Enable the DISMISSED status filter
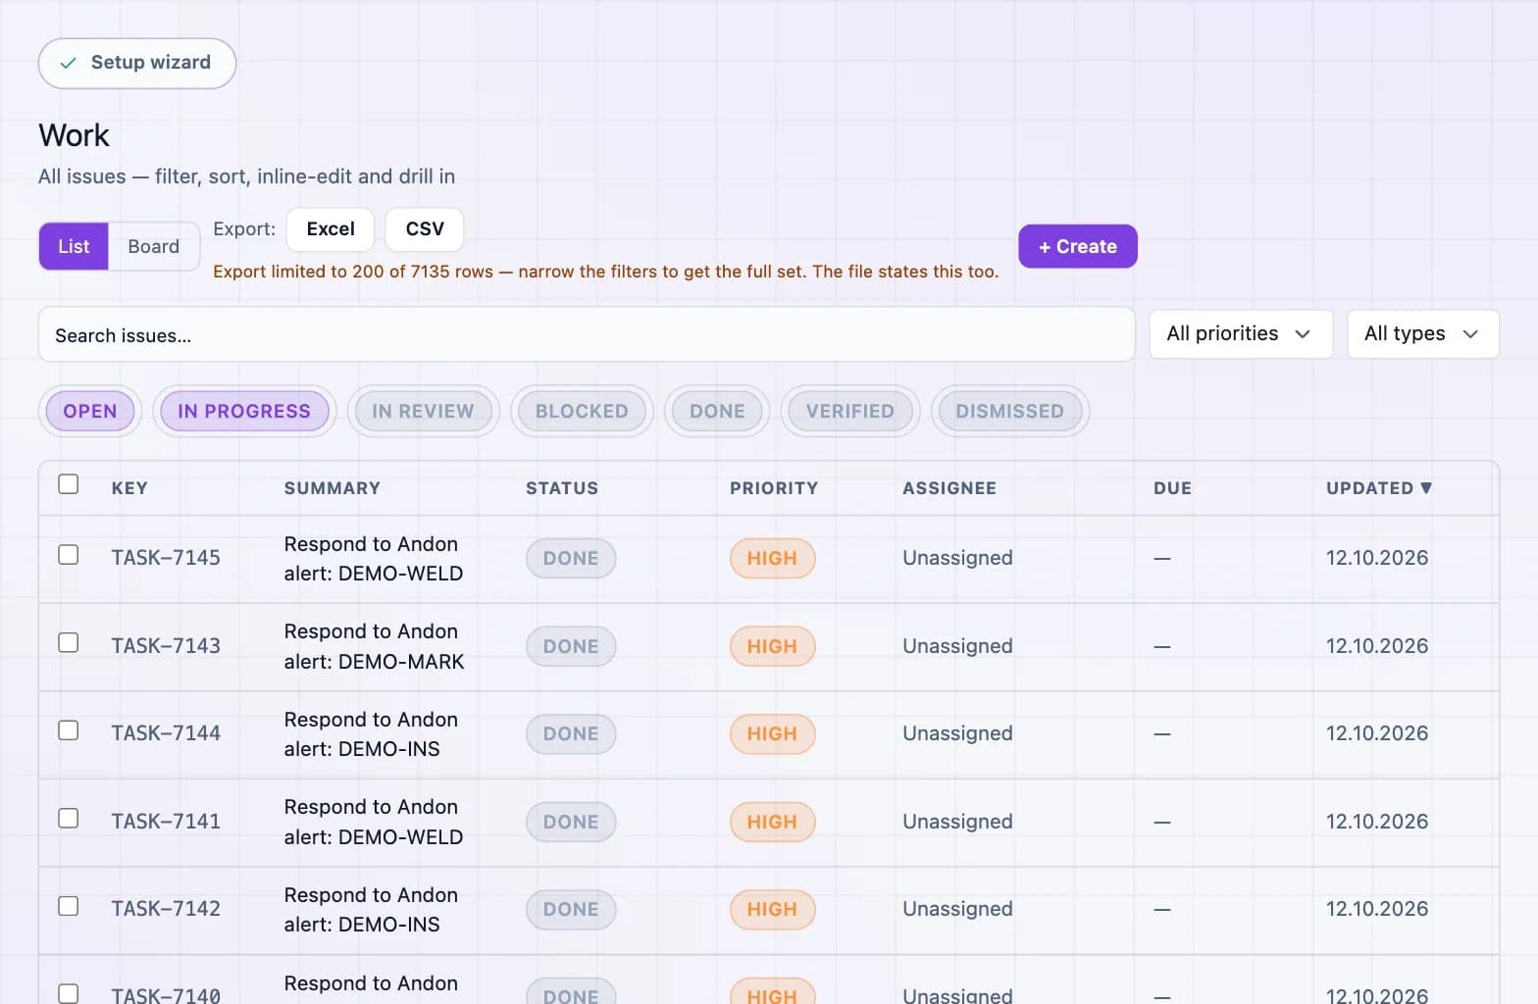Viewport: 1538px width, 1004px height. pyautogui.click(x=1010, y=411)
